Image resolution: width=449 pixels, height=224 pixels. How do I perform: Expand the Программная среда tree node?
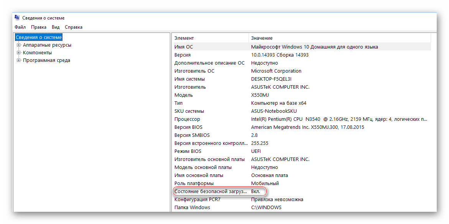pyautogui.click(x=18, y=60)
